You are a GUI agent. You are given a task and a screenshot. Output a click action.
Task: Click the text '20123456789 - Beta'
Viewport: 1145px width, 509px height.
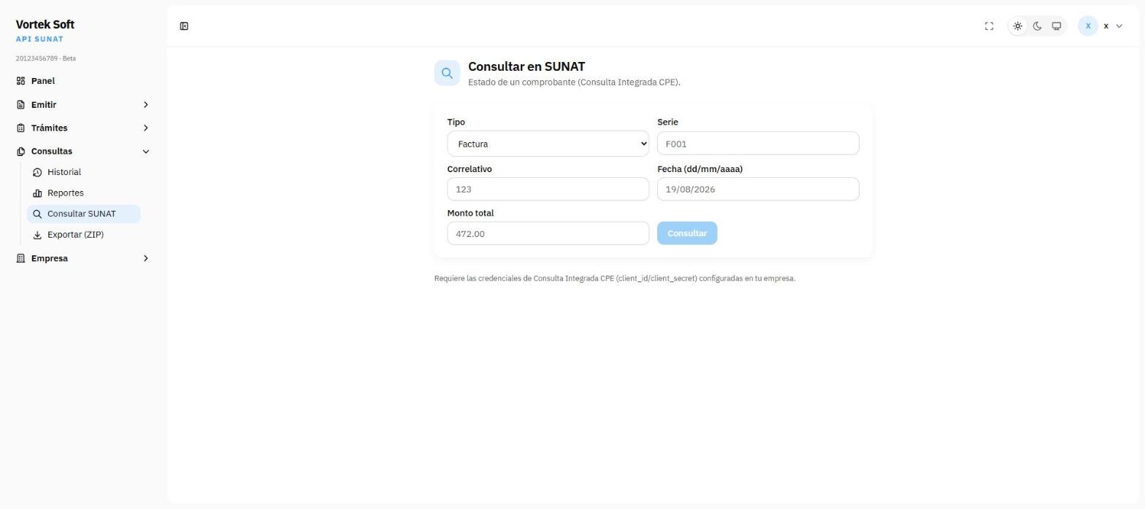pos(46,58)
